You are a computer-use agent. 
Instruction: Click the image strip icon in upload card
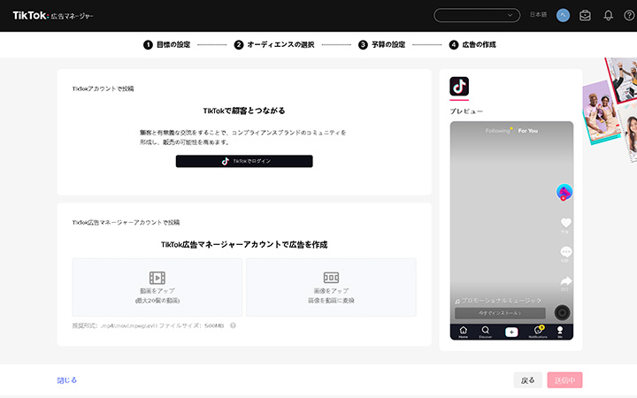331,278
